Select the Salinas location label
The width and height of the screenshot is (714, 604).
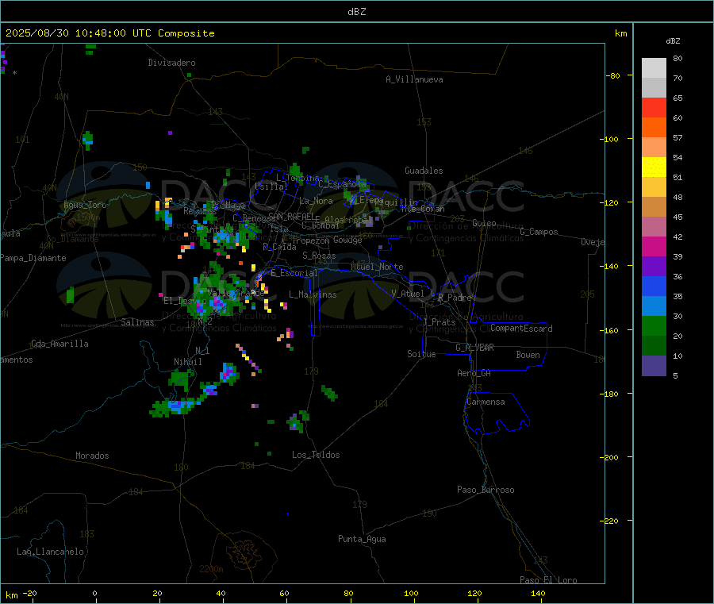[x=137, y=322]
